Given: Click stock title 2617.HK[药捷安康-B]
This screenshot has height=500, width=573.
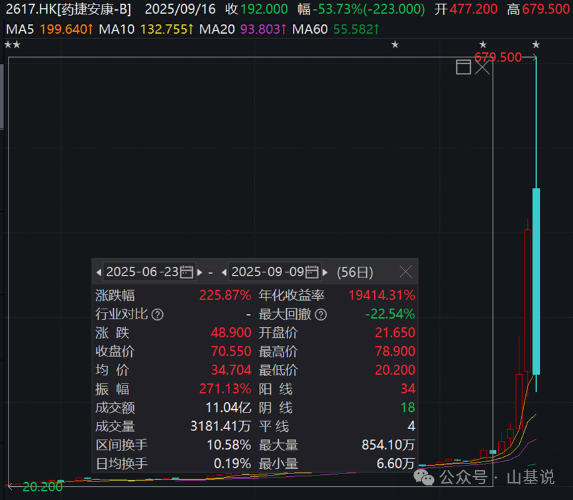Looking at the screenshot, I should coord(68,9).
